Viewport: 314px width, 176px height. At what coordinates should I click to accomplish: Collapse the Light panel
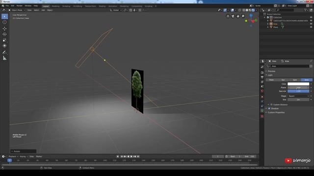(270, 75)
